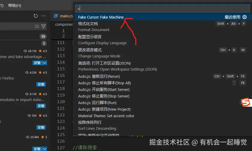252x151 pixels.
Task: Run Auto.js: 重新运行(Rerun) command
Action: (x=162, y=76)
